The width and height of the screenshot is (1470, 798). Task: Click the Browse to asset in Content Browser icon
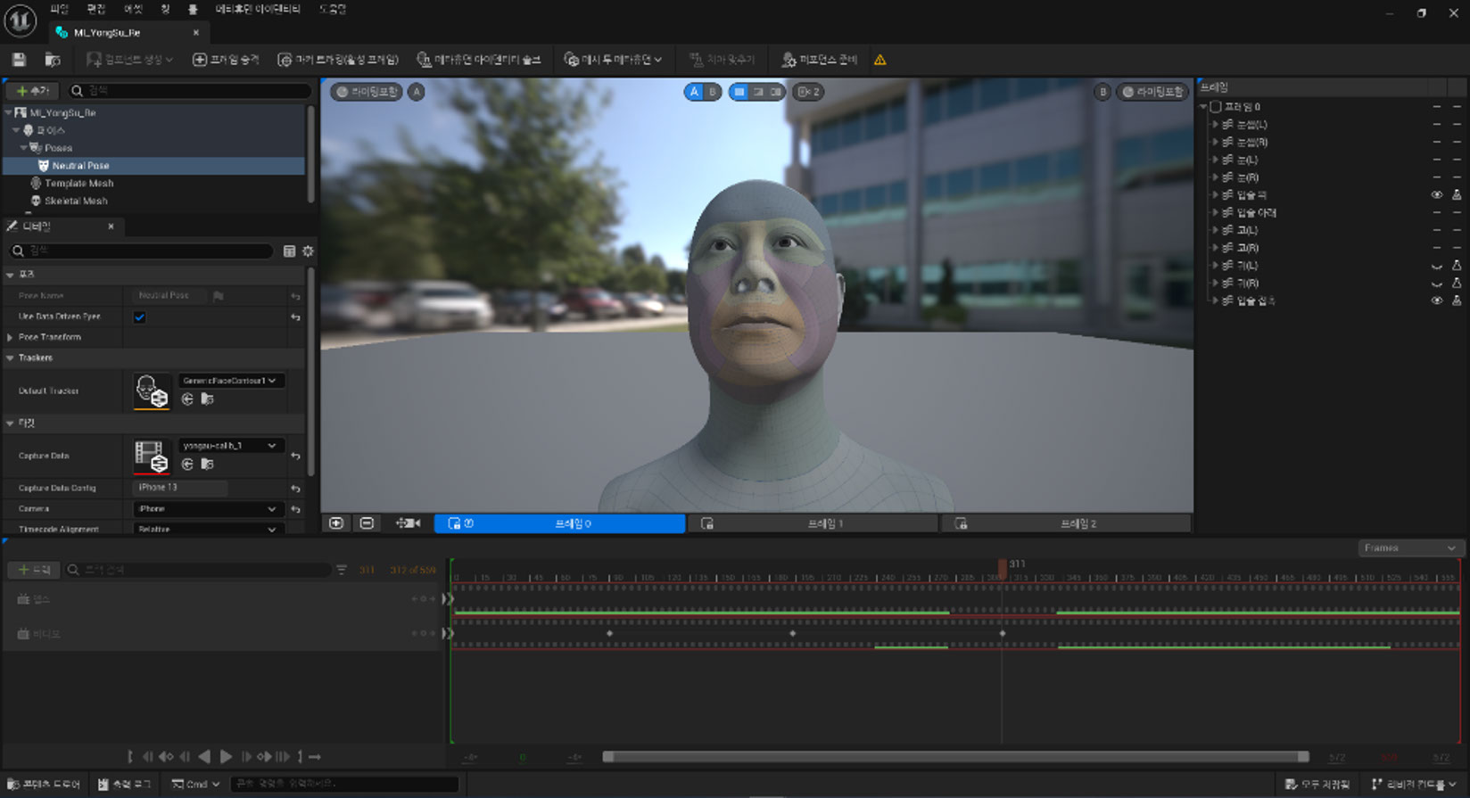click(x=53, y=60)
